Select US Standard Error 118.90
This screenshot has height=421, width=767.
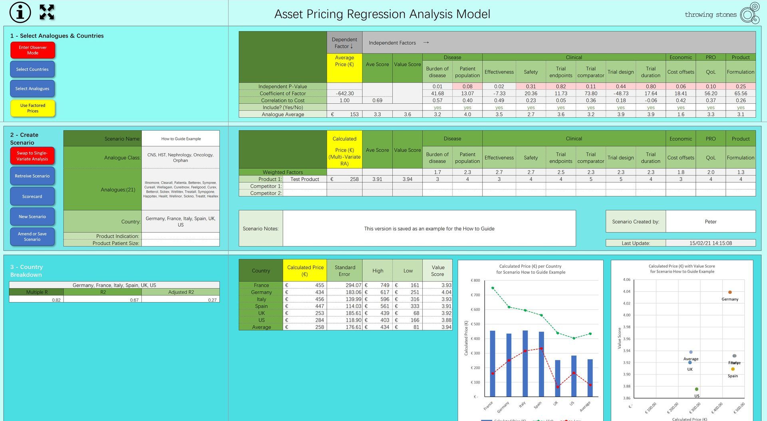(x=345, y=320)
